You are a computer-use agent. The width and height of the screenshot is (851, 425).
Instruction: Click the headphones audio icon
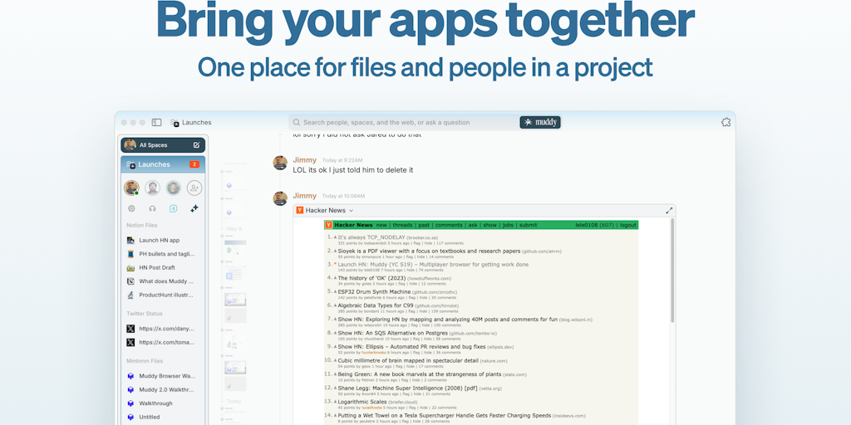(x=152, y=208)
